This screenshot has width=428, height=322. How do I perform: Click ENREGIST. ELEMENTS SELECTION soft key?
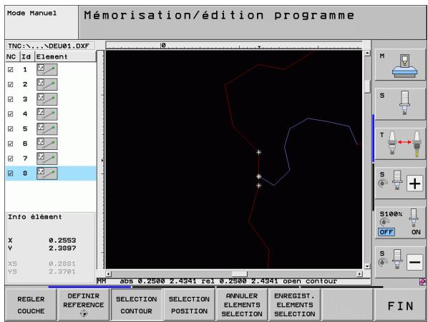click(295, 305)
